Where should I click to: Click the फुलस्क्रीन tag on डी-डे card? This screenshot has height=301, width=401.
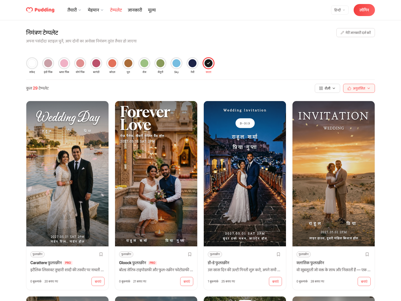point(215,254)
